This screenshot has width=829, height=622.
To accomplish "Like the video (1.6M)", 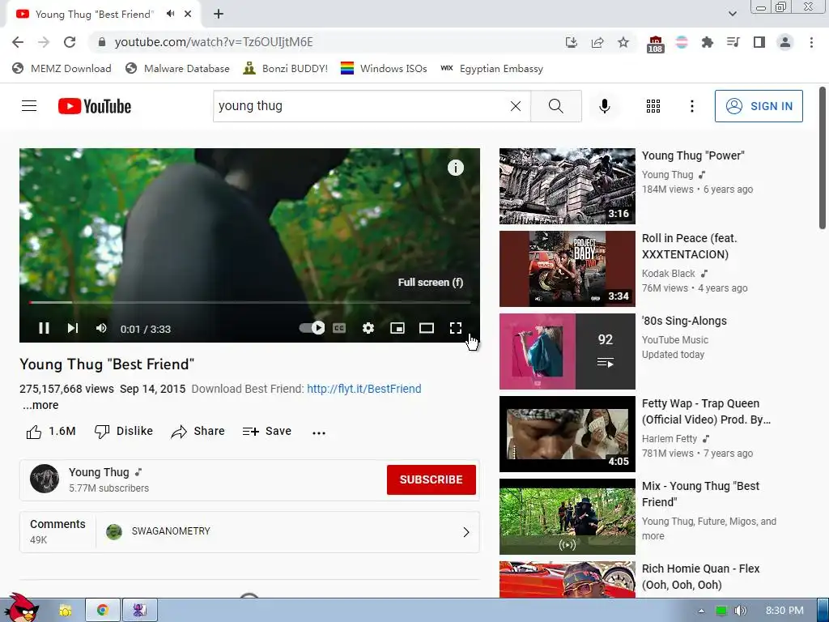I will 51,432.
